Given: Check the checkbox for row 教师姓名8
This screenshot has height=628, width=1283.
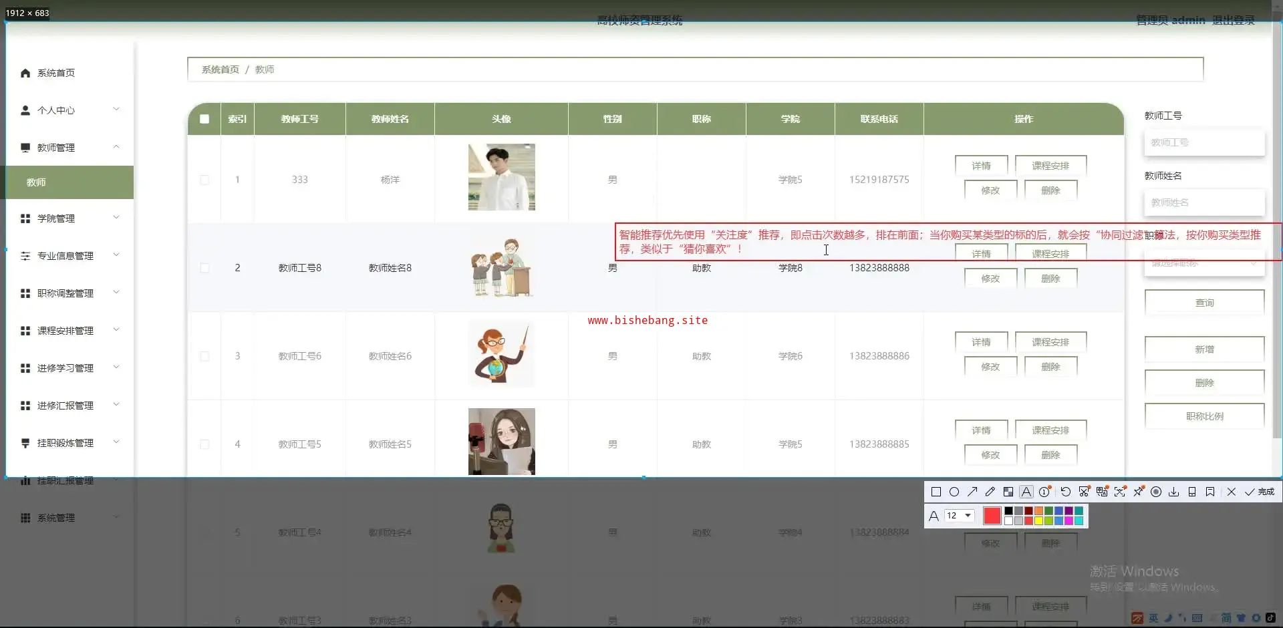Looking at the screenshot, I should click(204, 268).
